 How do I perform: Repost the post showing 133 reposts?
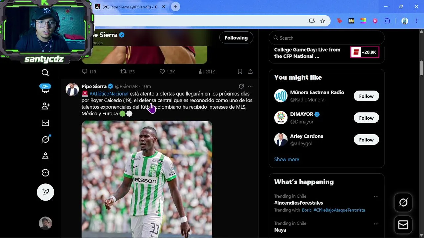(x=127, y=71)
